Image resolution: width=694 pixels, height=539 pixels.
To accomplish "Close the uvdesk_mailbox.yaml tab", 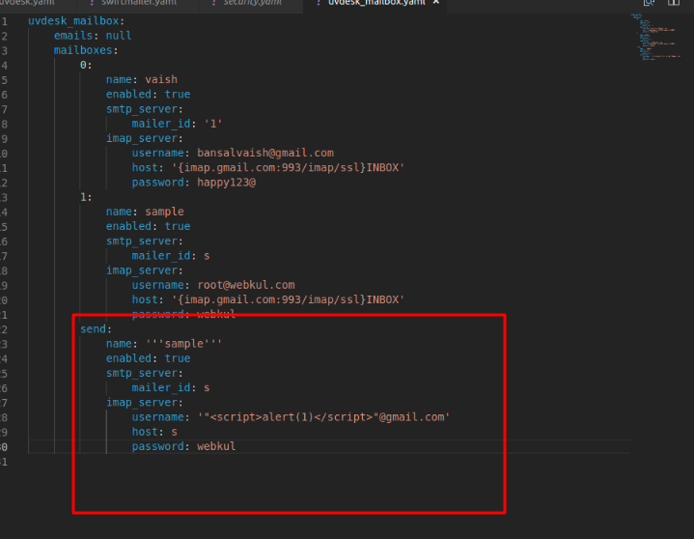I will click(x=436, y=3).
